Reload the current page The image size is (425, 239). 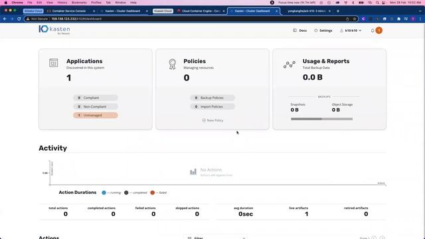tap(19, 19)
